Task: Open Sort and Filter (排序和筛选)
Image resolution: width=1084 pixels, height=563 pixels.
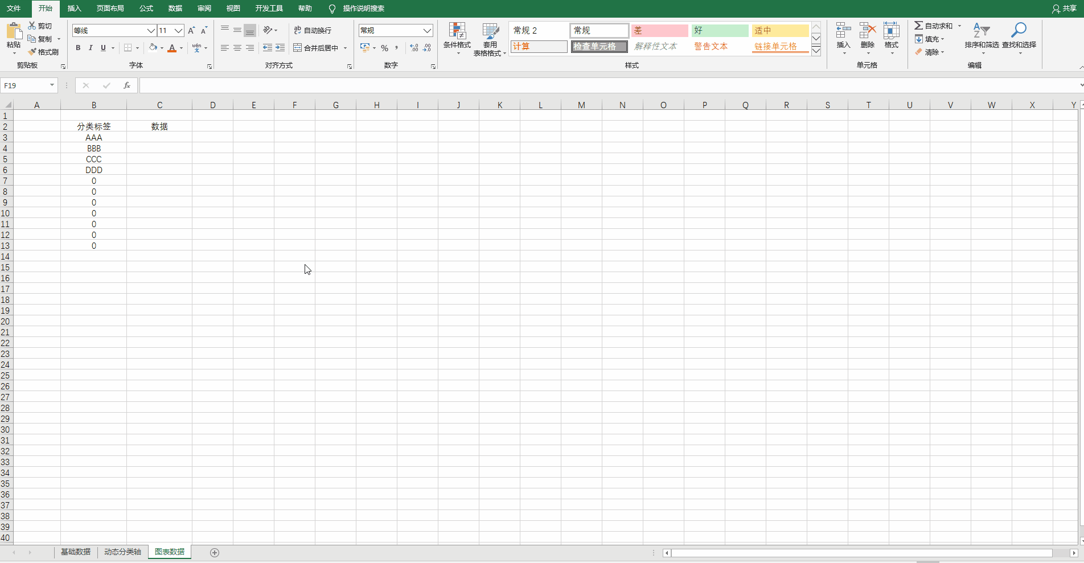Action: click(982, 39)
